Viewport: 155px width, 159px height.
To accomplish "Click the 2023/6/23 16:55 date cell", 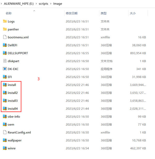I will point(77,53).
